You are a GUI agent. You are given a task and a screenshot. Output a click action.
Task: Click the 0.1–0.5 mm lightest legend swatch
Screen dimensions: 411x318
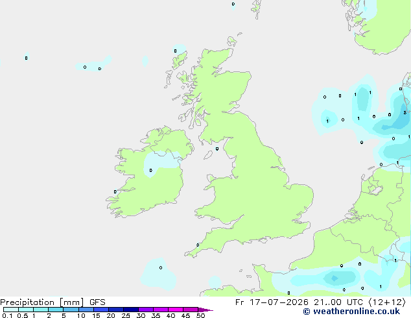click(x=11, y=310)
